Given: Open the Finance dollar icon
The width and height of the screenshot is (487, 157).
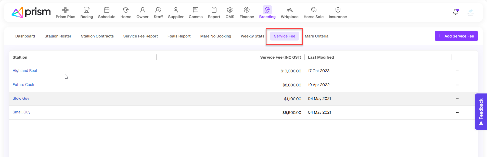Looking at the screenshot, I should 247,10.
